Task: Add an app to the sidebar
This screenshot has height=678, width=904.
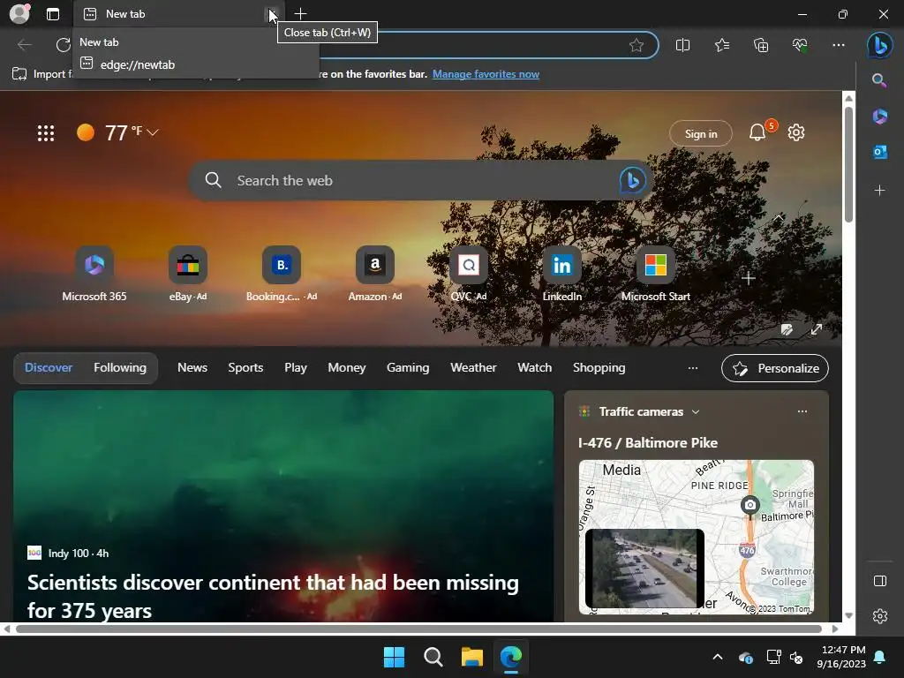Action: click(x=880, y=190)
